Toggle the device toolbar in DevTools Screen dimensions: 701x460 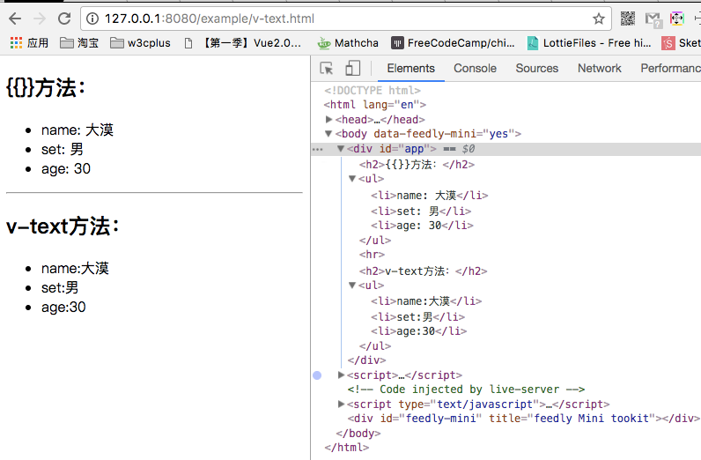click(353, 69)
